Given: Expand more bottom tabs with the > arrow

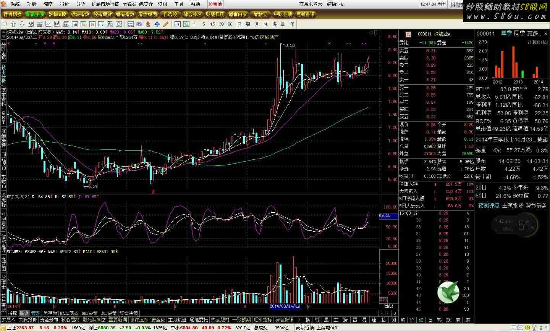Looking at the screenshot, I should [298, 320].
